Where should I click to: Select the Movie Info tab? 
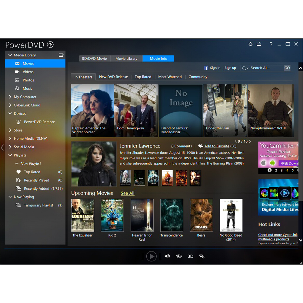158,58
